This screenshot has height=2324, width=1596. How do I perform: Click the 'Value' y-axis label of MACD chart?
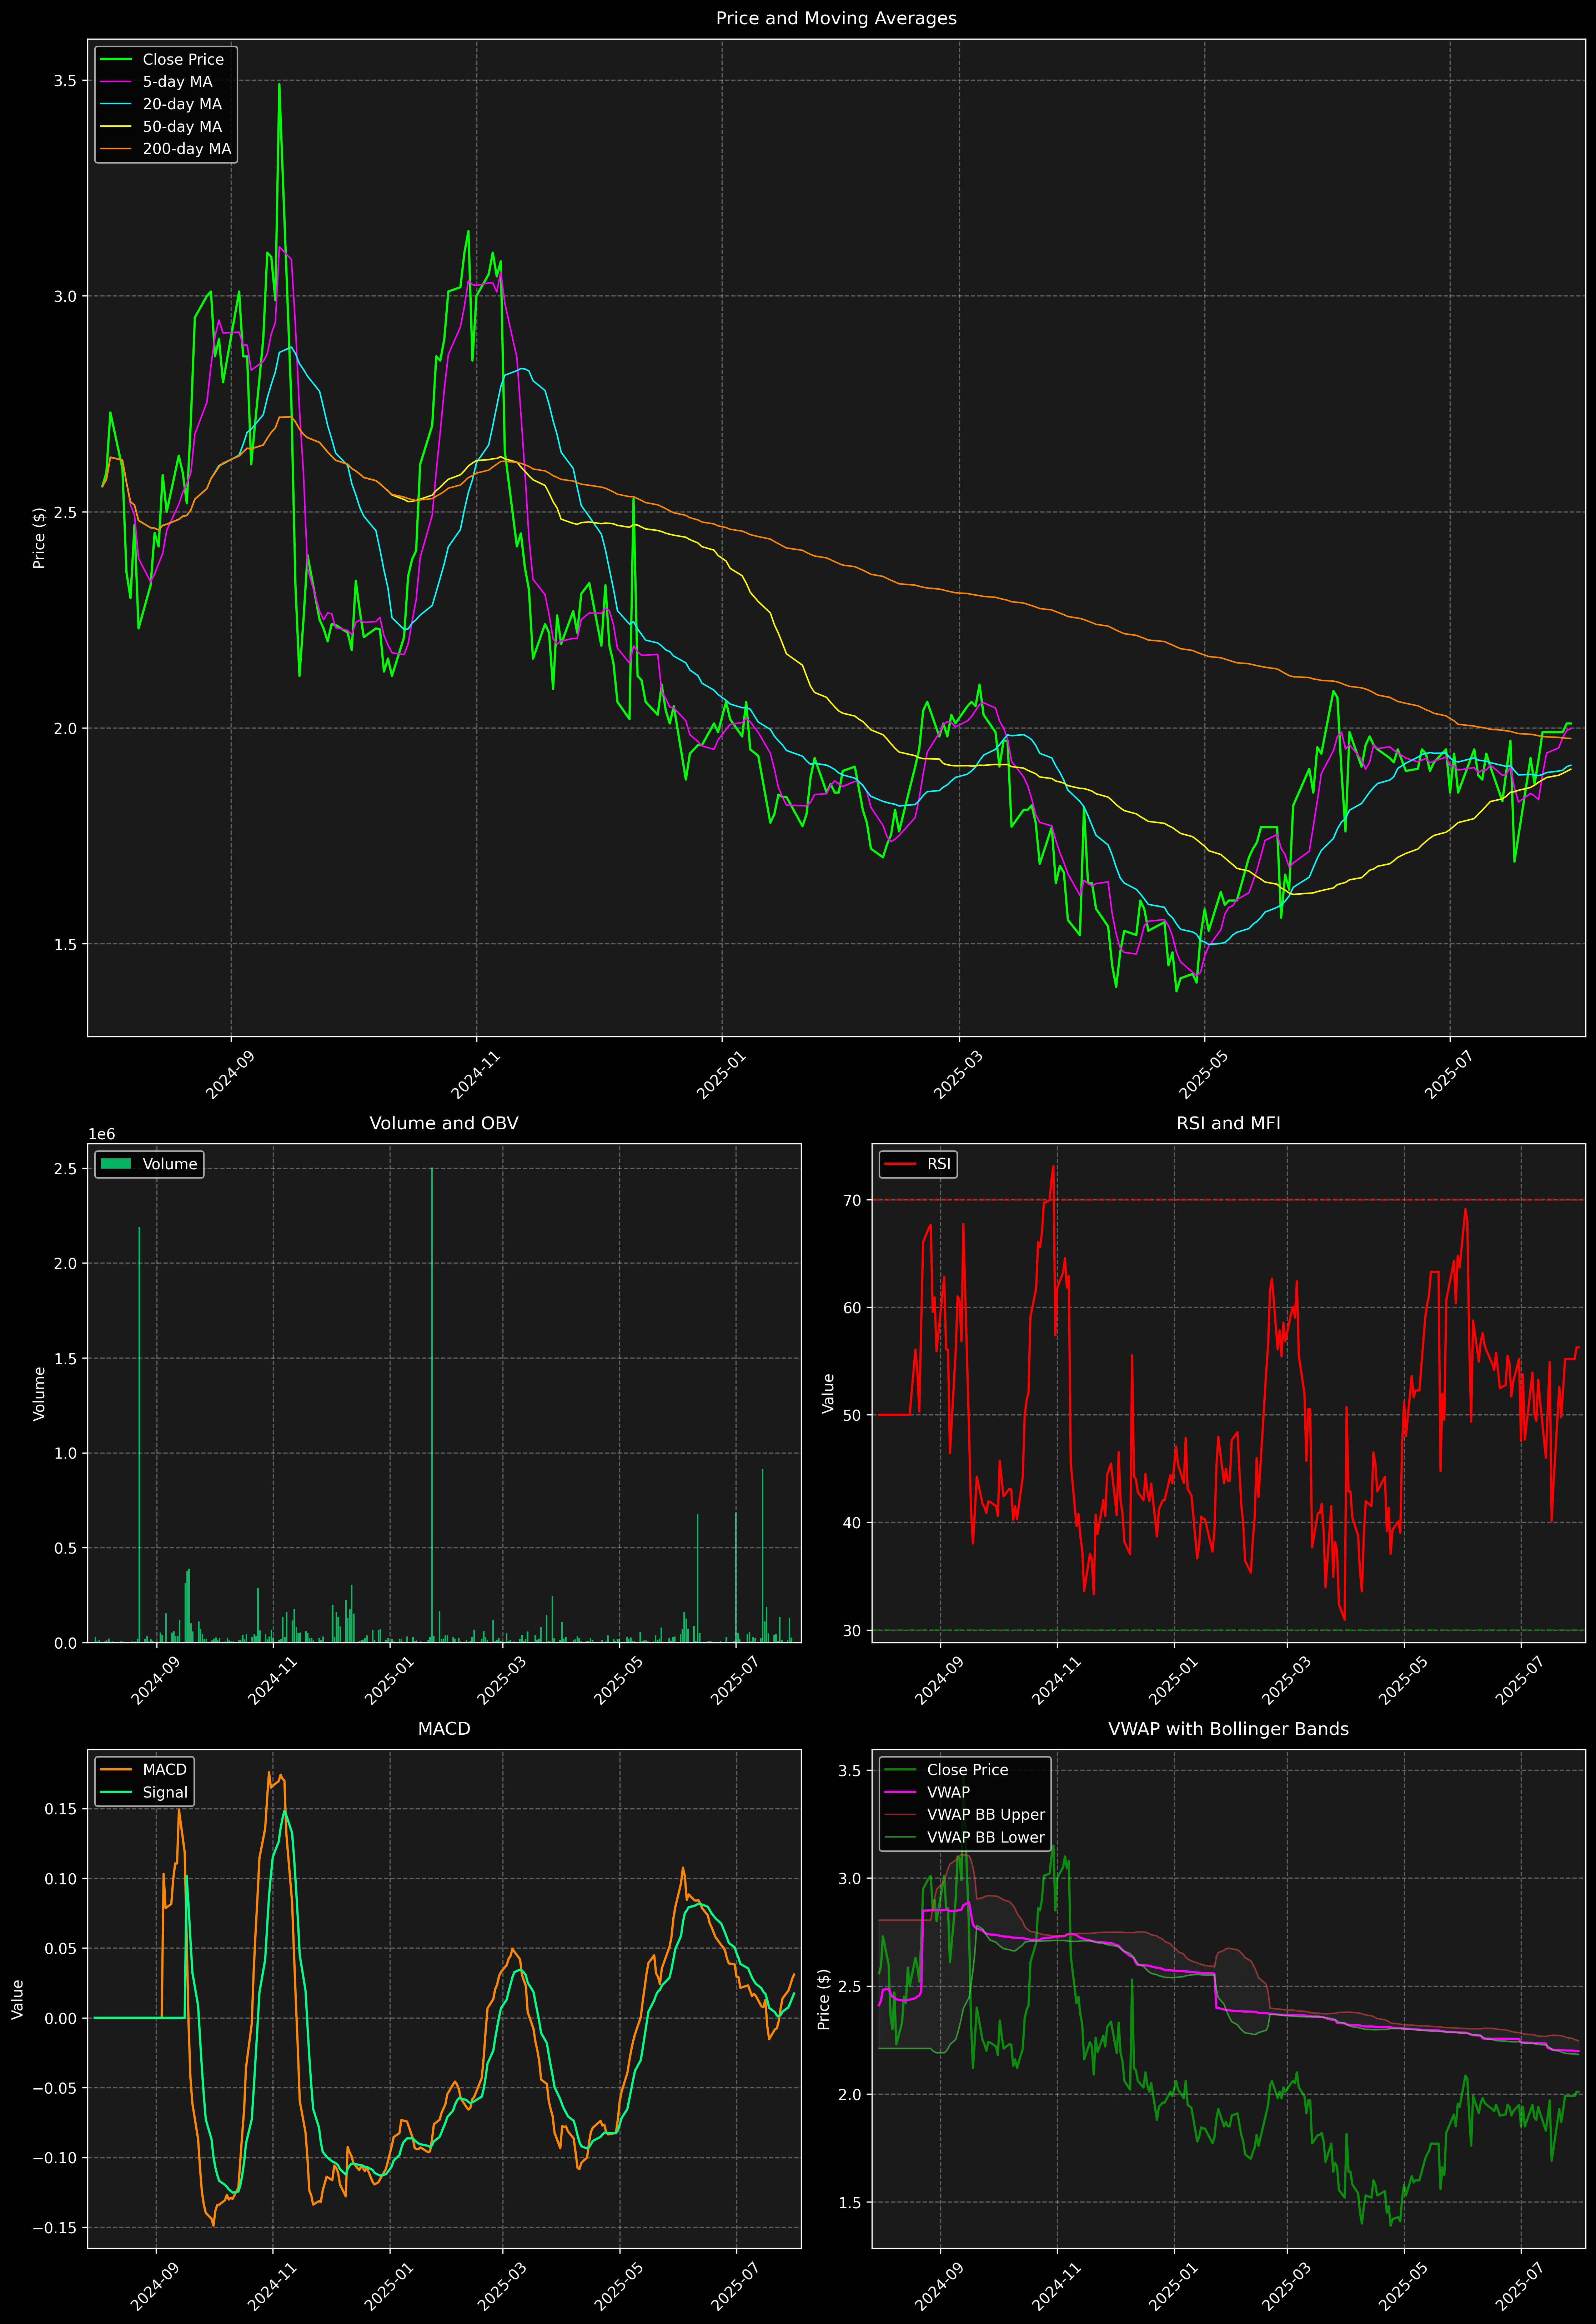click(x=17, y=1999)
